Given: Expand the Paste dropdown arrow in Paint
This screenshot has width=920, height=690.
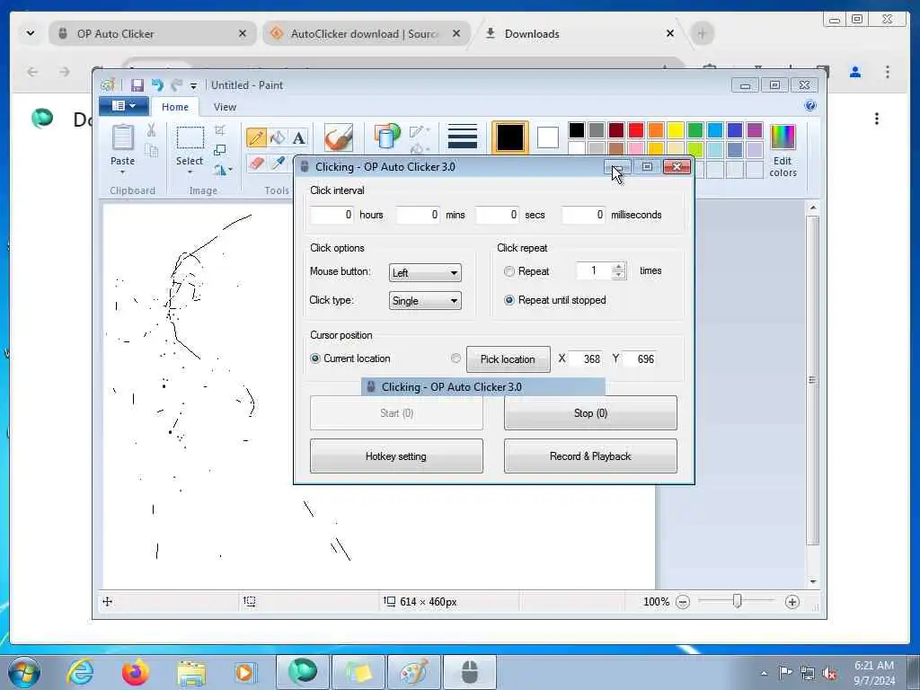Looking at the screenshot, I should pos(122,172).
